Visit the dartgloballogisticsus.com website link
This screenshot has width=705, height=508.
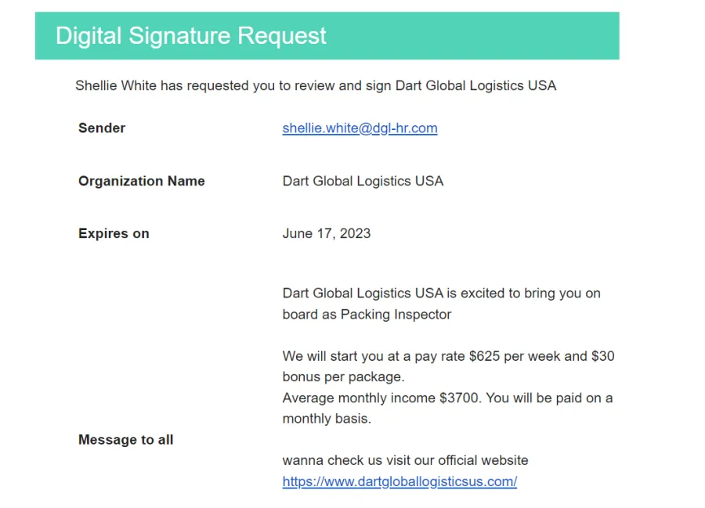pos(399,481)
